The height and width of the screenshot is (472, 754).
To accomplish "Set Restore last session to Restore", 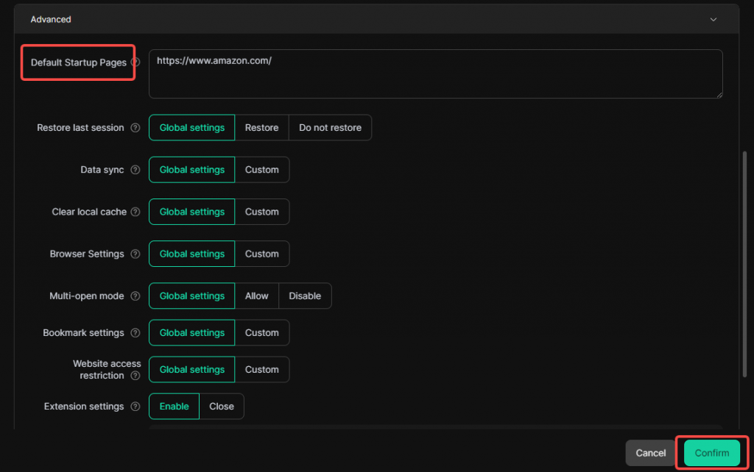I will click(261, 128).
